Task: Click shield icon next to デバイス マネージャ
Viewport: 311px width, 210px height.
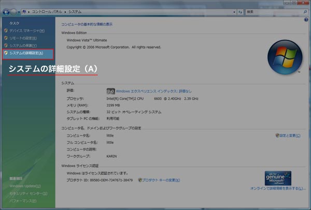Action: (6, 31)
